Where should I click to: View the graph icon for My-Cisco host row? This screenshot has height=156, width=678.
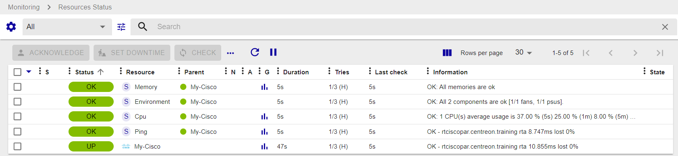pyautogui.click(x=264, y=147)
